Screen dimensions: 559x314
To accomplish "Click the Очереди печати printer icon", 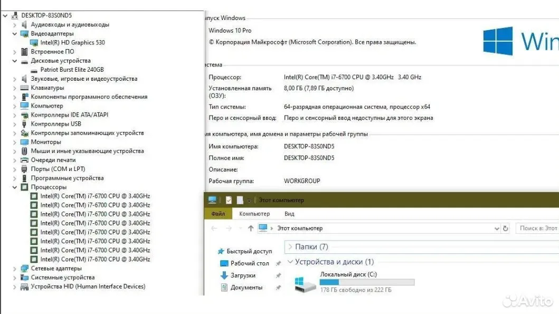I will tap(24, 160).
